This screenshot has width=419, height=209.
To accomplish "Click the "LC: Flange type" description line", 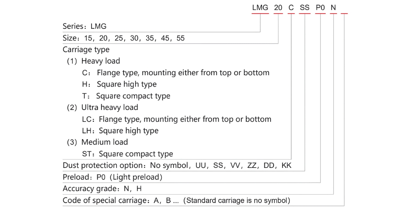I will [176, 119].
